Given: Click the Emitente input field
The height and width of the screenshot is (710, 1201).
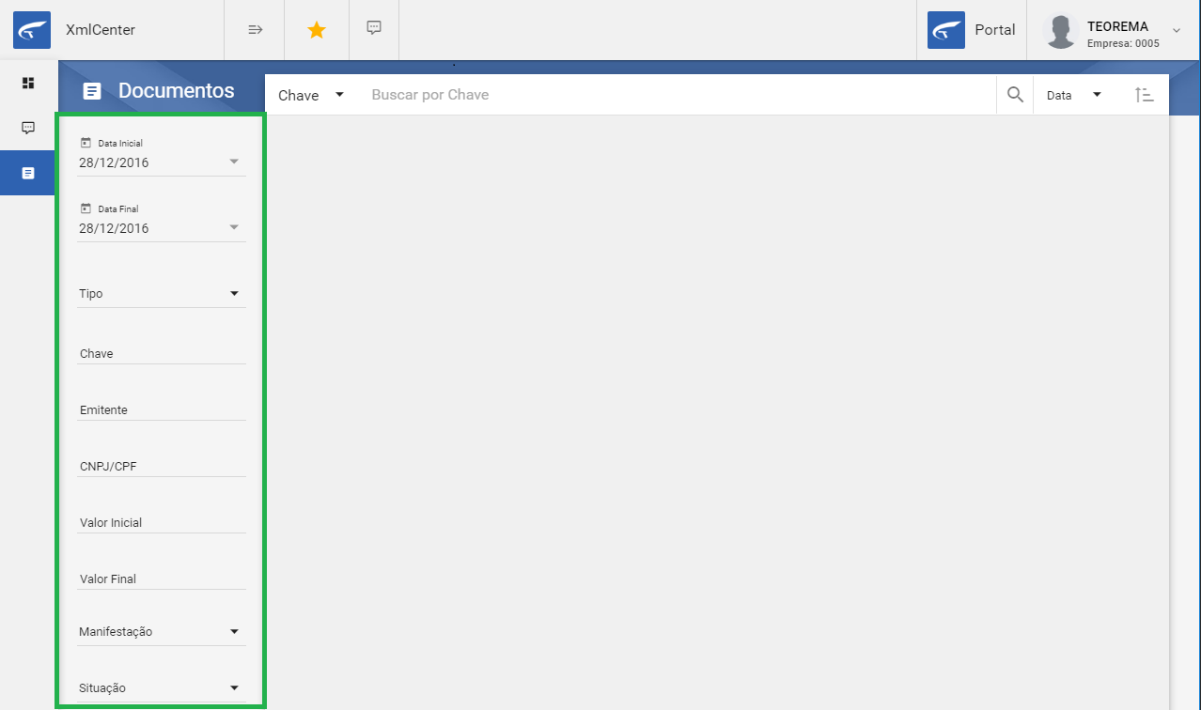Looking at the screenshot, I should (x=162, y=410).
